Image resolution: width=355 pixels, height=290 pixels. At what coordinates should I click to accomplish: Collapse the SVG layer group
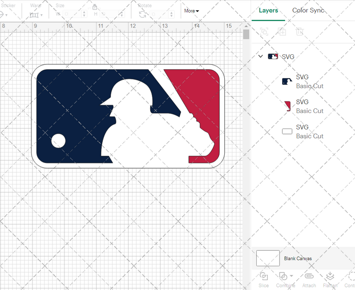pyautogui.click(x=260, y=57)
